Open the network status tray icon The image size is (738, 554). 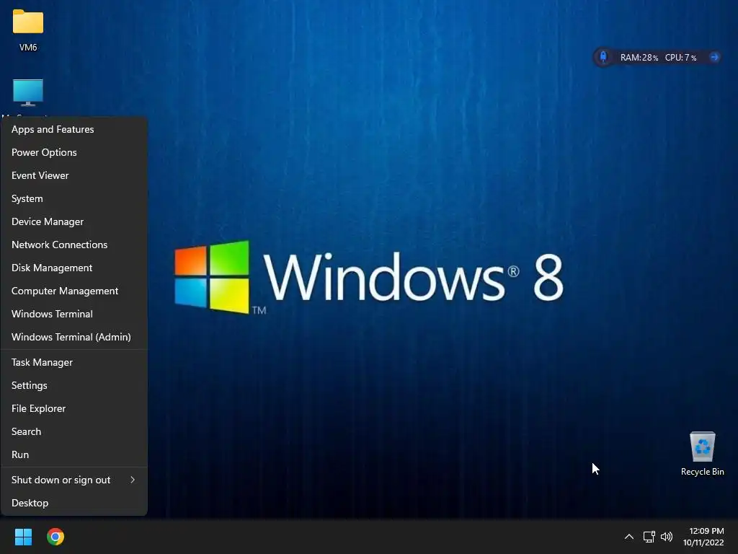tap(649, 537)
